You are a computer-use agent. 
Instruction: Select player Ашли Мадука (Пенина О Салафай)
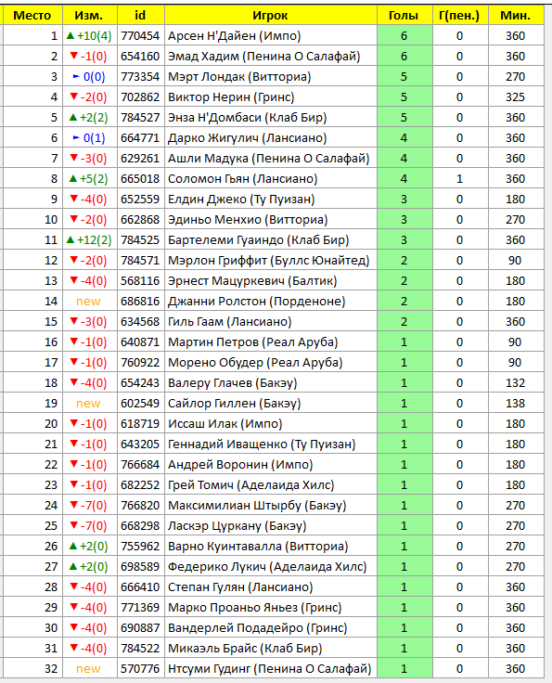(269, 159)
